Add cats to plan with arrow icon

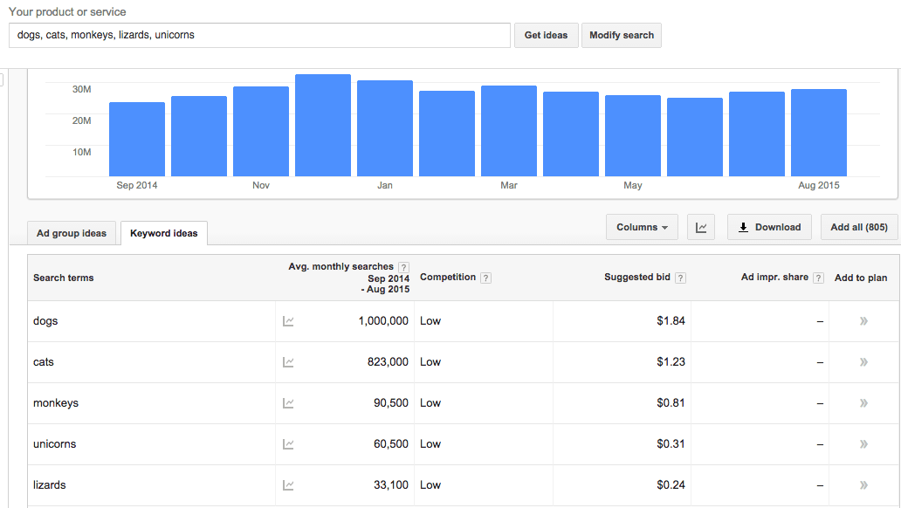click(863, 362)
